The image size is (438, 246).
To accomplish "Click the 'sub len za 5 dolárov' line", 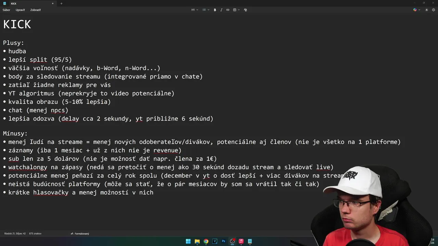I will [x=113, y=159].
